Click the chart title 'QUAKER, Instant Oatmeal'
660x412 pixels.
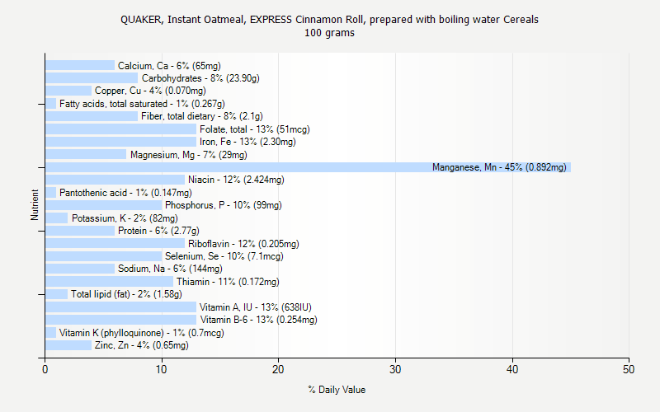[329, 20]
